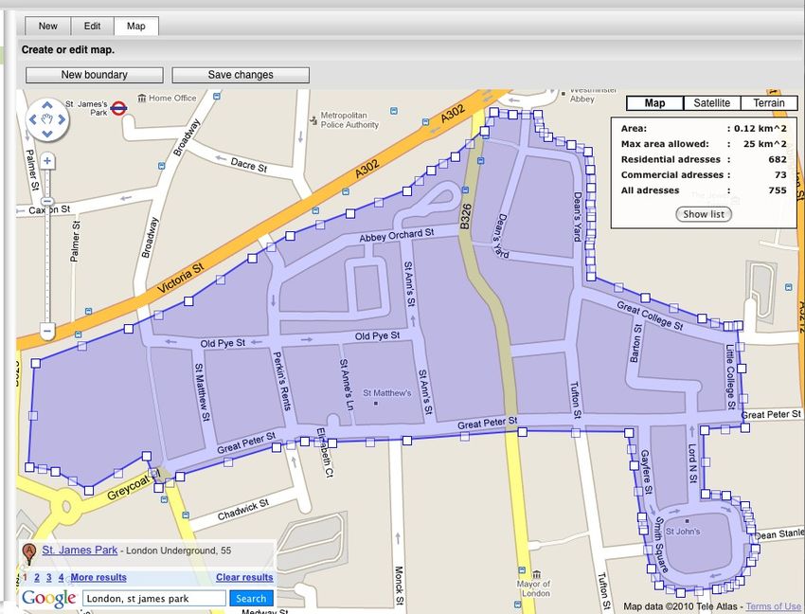The height and width of the screenshot is (614, 805).
Task: Click the More results link
Action: [98, 577]
